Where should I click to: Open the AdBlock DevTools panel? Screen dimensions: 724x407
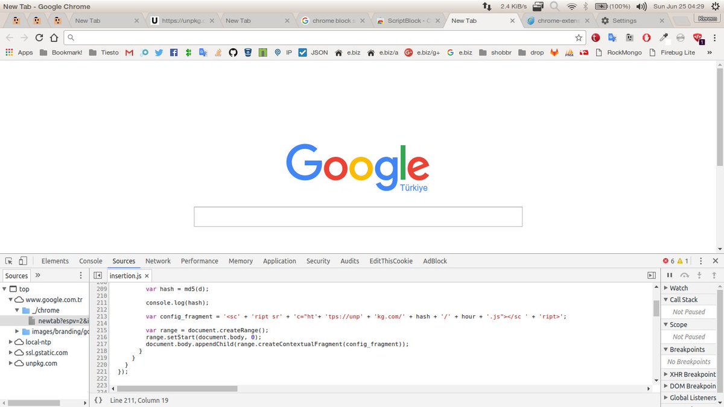435,261
